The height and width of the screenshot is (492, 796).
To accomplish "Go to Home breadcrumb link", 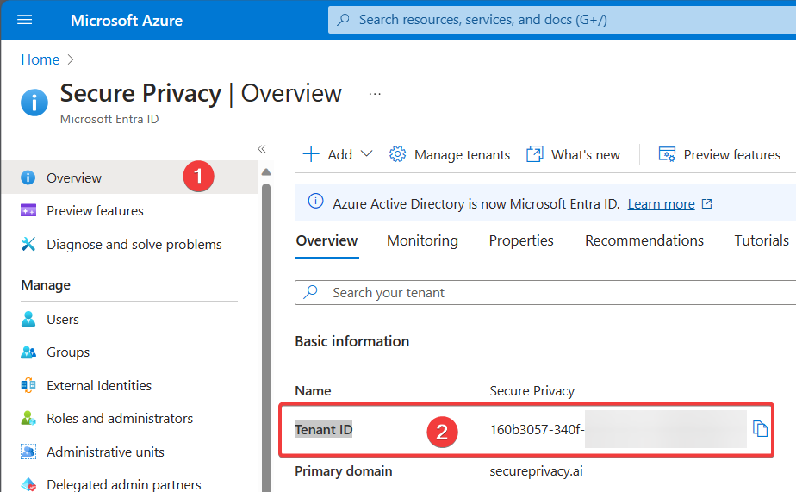I will pos(40,59).
